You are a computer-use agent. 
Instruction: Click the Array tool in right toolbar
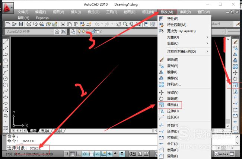[x=235, y=66]
